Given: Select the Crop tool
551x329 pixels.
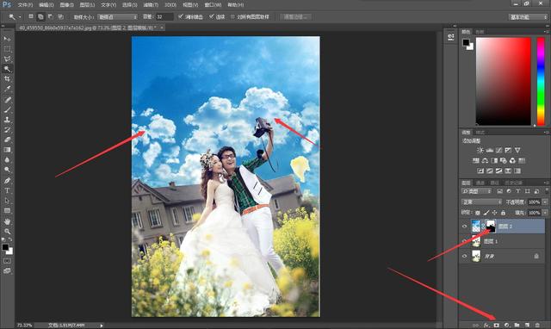Looking at the screenshot, I should [7, 78].
